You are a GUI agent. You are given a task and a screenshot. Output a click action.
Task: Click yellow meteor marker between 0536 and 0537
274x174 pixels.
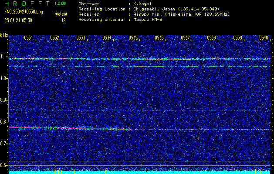pos(180,172)
